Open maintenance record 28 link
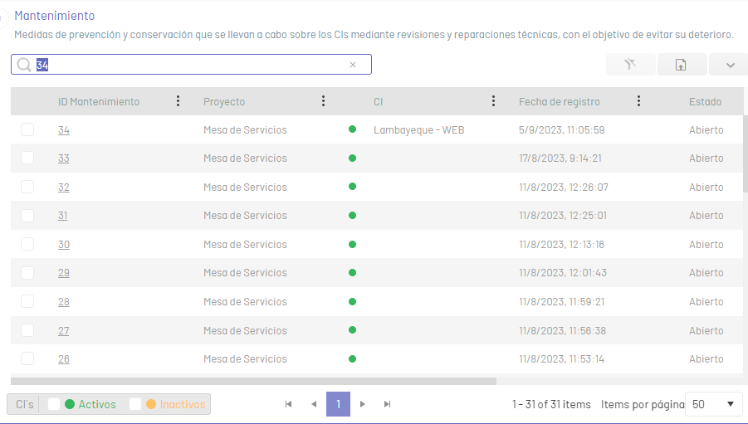The image size is (748, 424). pos(63,302)
